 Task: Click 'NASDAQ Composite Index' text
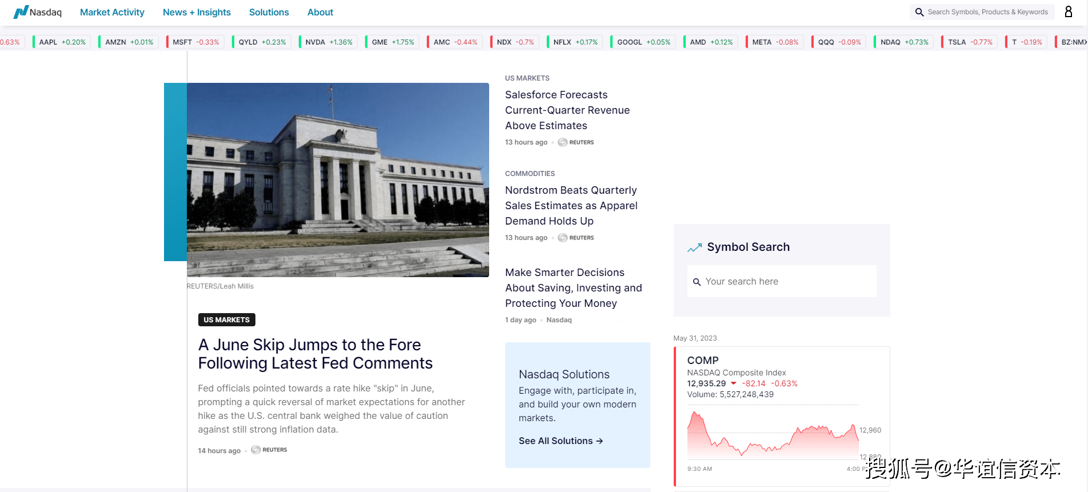[737, 373]
